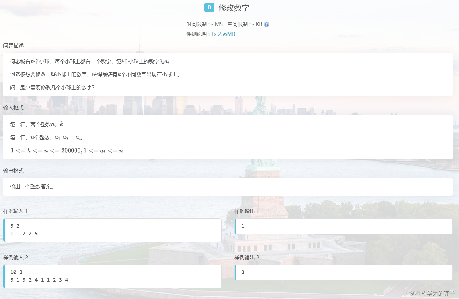Click the constraint formula line 1 <= k <= n
Image resolution: width=459 pixels, height=299 pixels.
pos(67,150)
